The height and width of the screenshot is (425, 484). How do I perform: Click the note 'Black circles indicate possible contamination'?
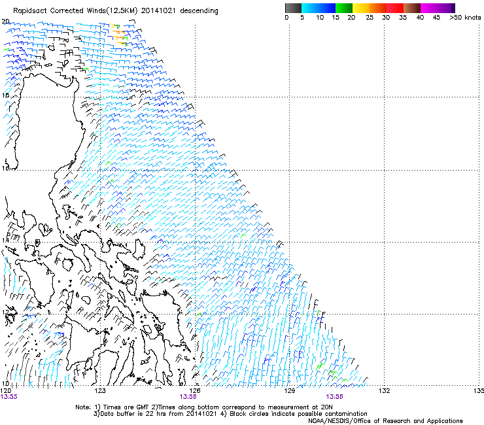pyautogui.click(x=298, y=414)
